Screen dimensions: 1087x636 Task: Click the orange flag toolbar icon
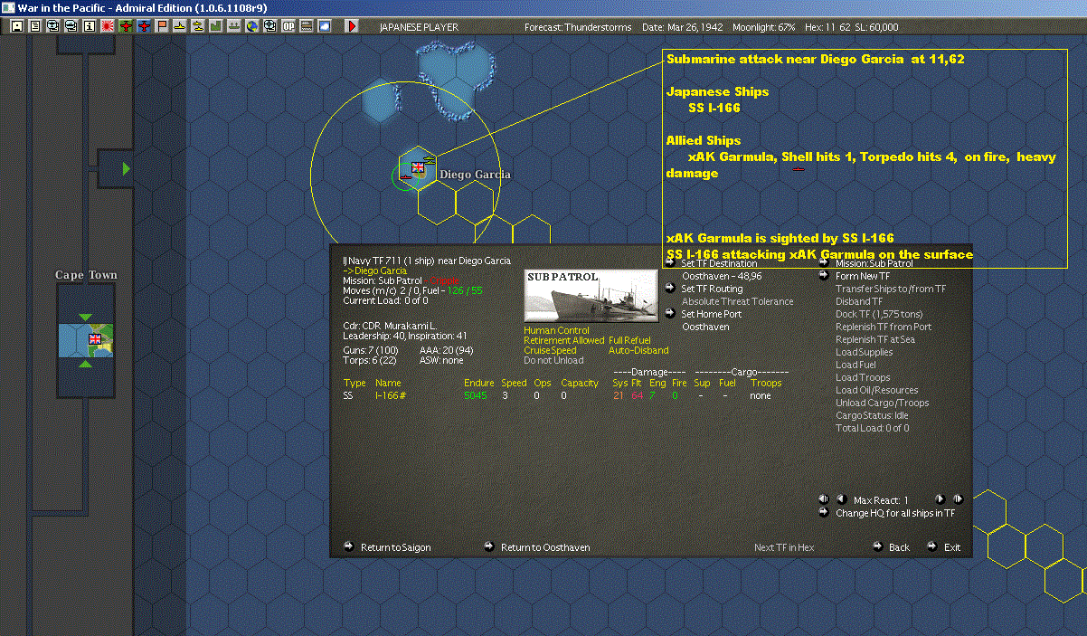pyautogui.click(x=162, y=27)
